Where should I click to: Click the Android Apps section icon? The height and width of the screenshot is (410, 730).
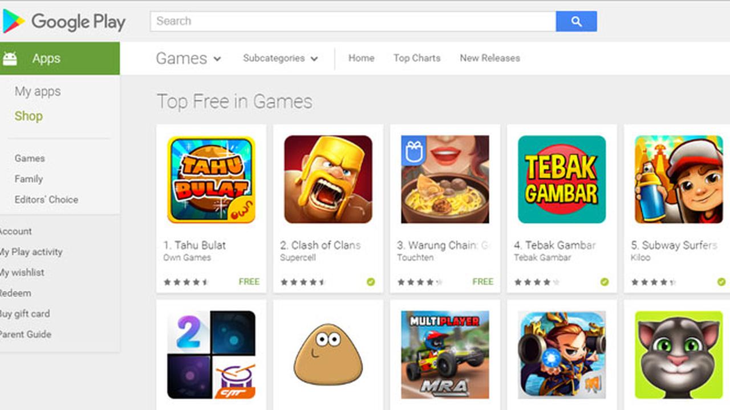10,58
